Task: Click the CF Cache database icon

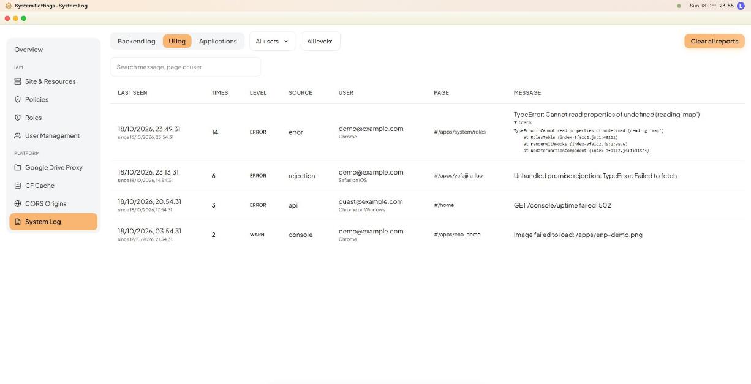Action: coord(18,186)
